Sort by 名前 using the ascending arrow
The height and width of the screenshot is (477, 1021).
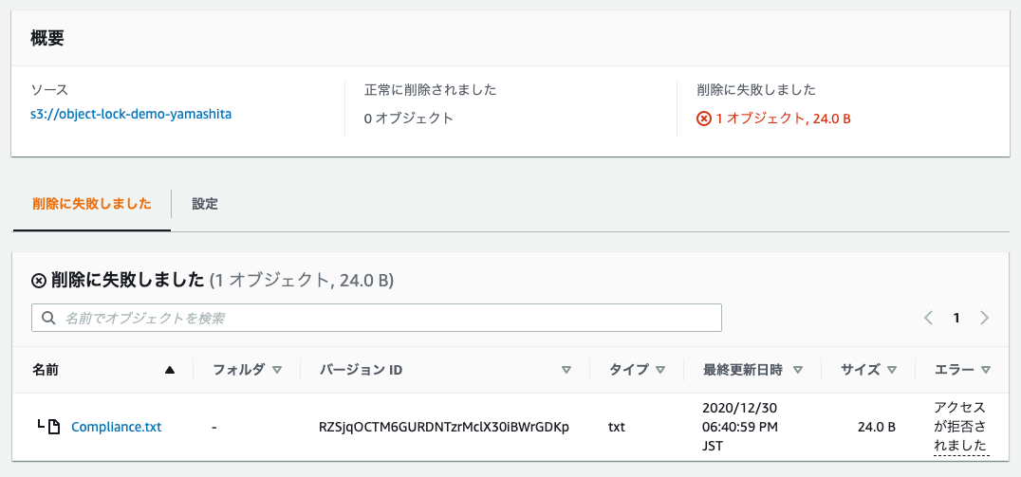pos(170,370)
